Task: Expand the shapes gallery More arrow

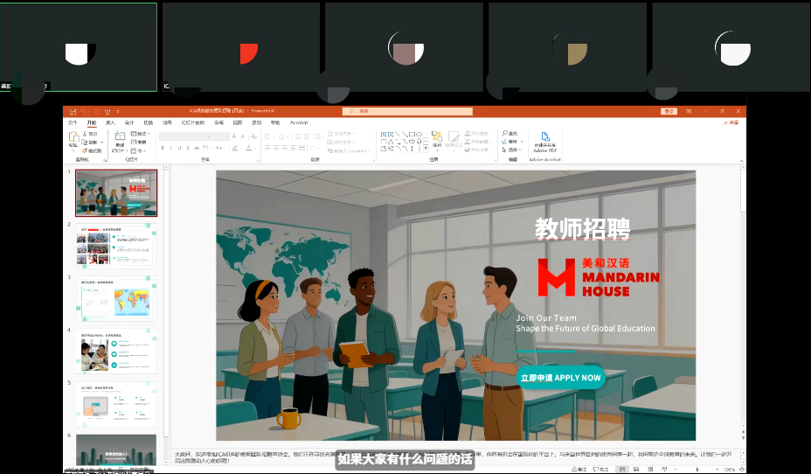Action: coord(426,149)
